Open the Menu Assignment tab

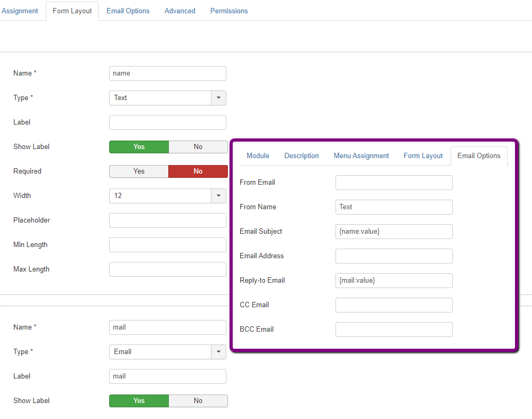click(x=361, y=156)
